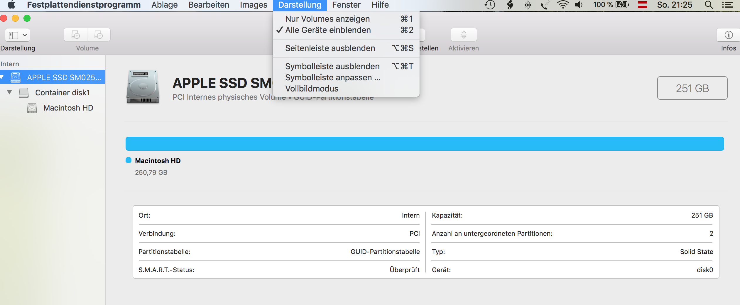Close the open Darstellung menu in the menu bar
This screenshot has height=305, width=740.
[x=300, y=5]
